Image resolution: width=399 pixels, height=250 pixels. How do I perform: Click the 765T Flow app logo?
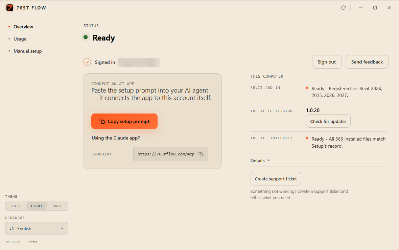point(10,8)
